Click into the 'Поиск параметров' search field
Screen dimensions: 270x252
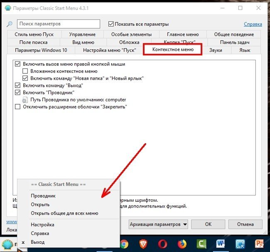tap(59, 24)
